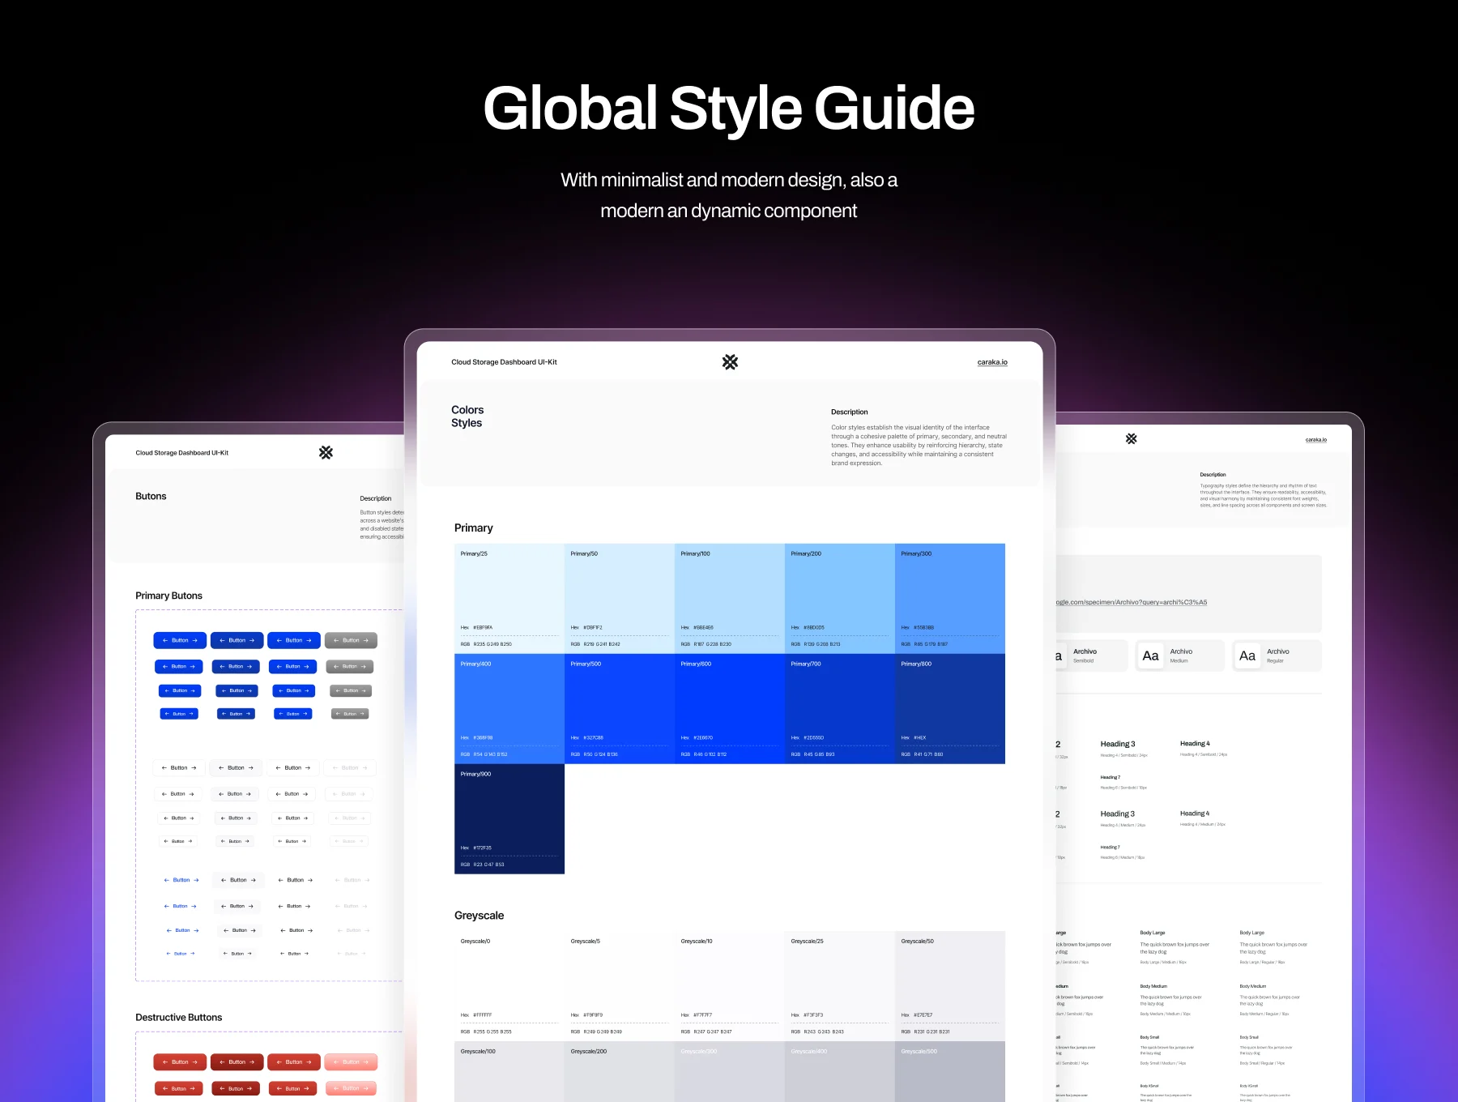Open the caraka.io link on the Colors panel
Screen dimensions: 1458x1102
(x=991, y=362)
